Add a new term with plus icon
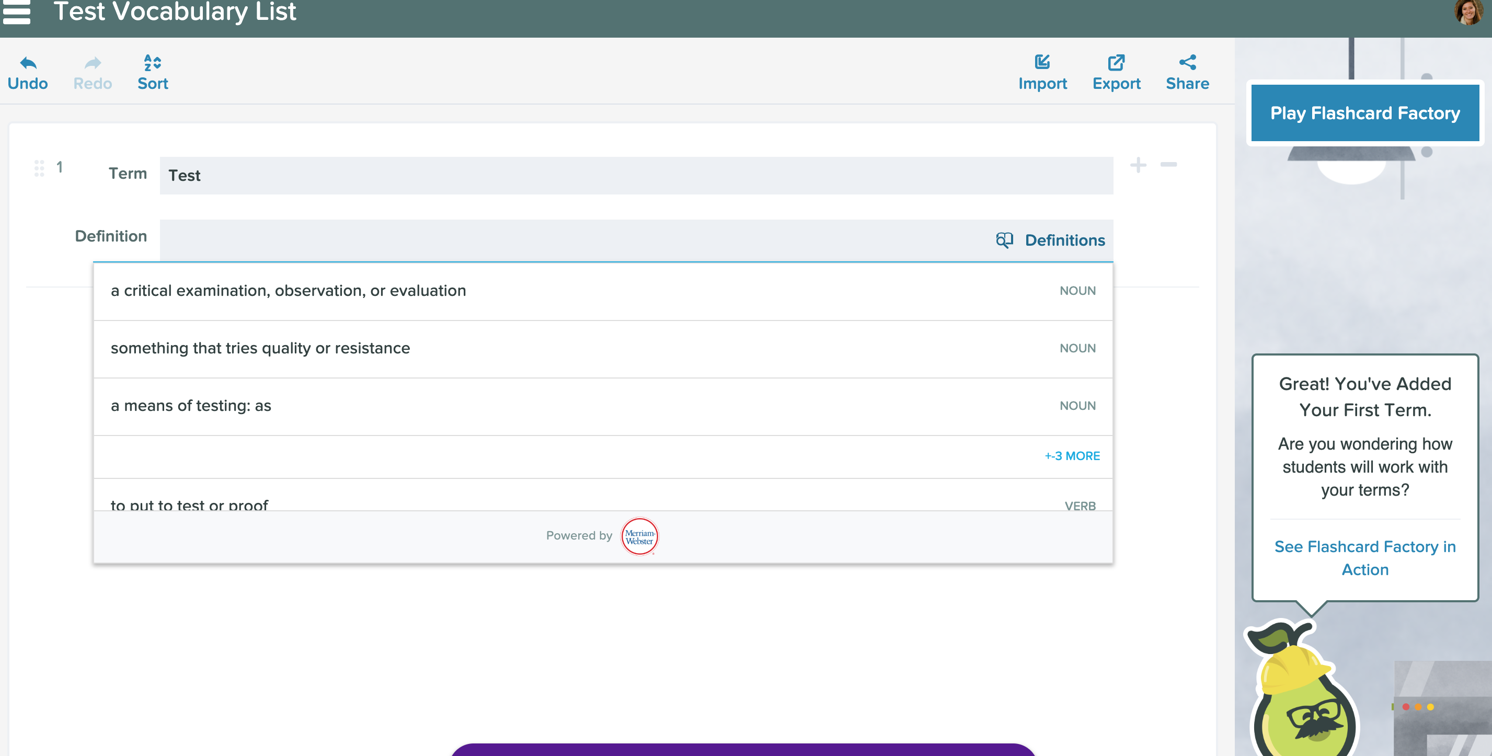This screenshot has width=1492, height=756. point(1138,165)
